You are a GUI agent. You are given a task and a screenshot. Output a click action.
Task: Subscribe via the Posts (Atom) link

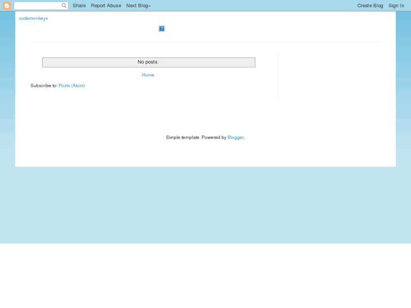click(72, 86)
